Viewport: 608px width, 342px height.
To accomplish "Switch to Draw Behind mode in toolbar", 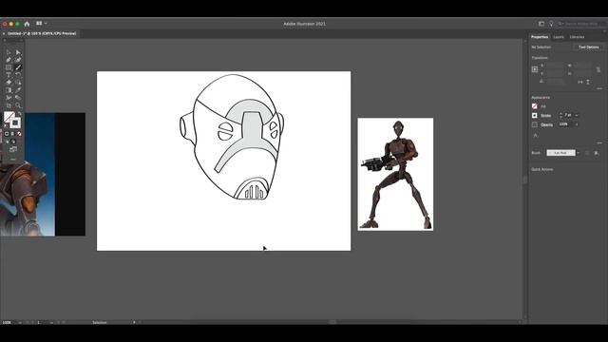I will [13, 142].
